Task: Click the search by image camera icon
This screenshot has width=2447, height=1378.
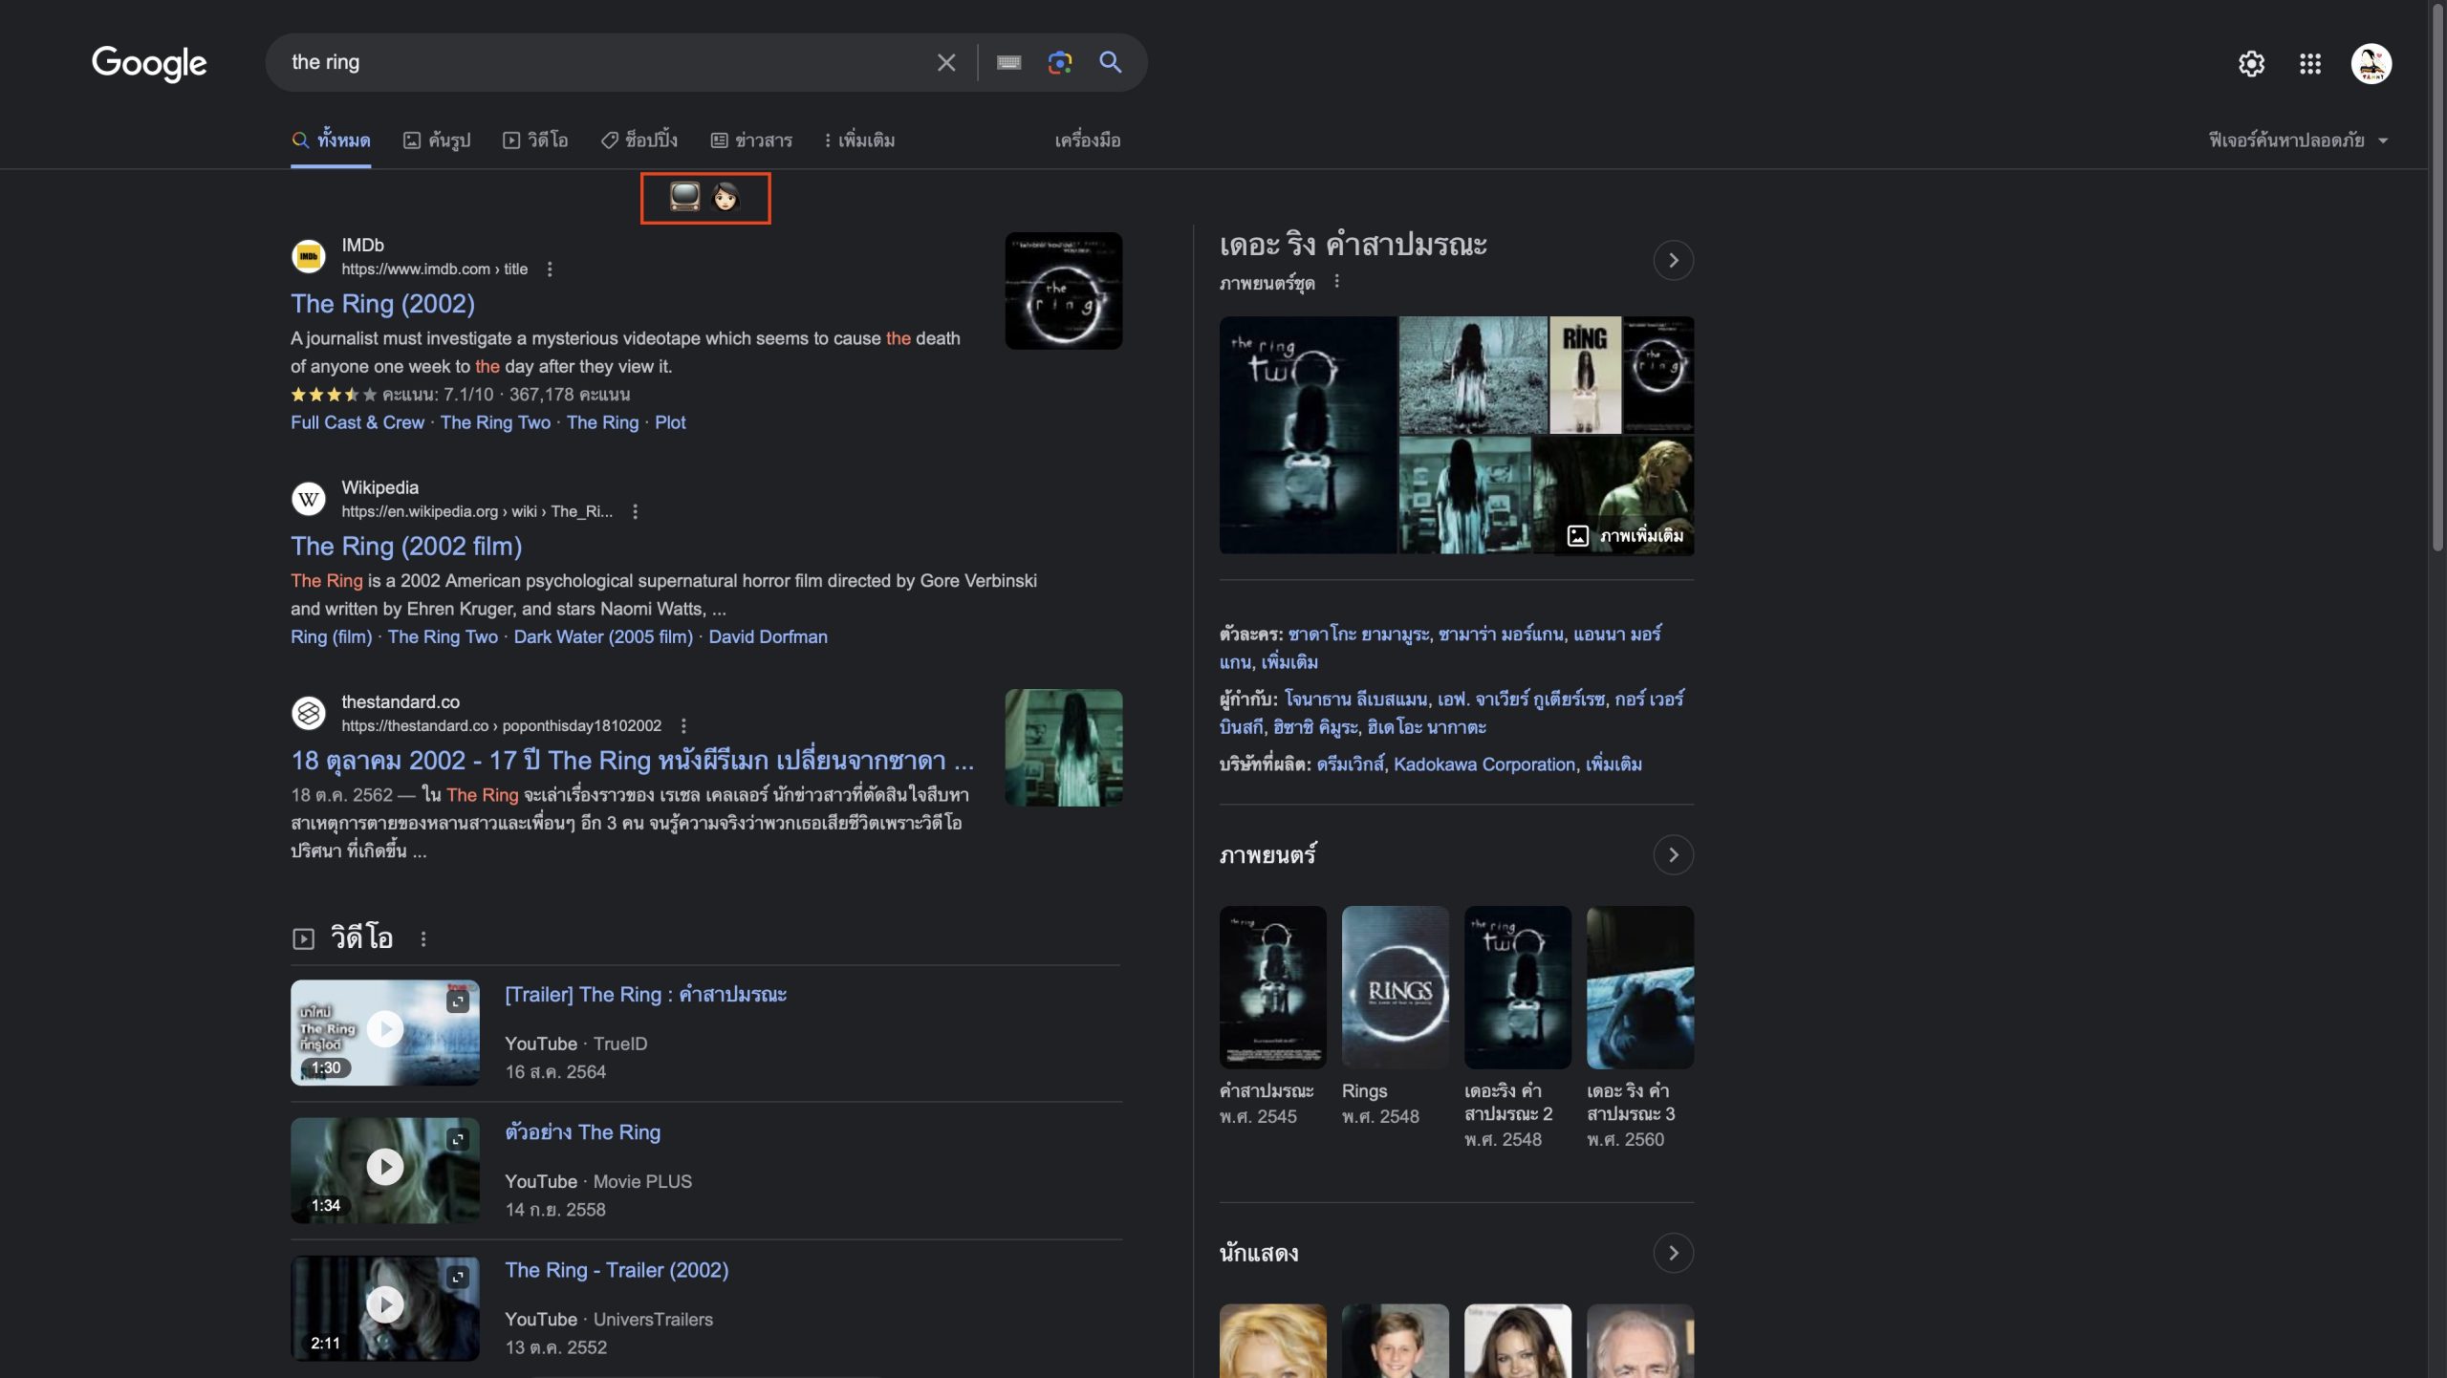Action: (x=1059, y=63)
